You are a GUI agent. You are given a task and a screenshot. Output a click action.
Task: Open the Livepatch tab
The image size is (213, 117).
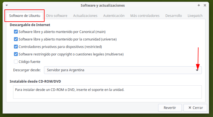click(195, 16)
